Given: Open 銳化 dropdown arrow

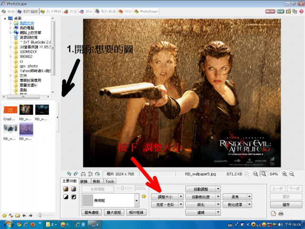Looking at the screenshot, I should 218,205.
